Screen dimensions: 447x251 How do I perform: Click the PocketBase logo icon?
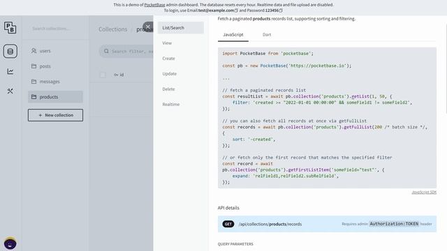tap(10, 28)
